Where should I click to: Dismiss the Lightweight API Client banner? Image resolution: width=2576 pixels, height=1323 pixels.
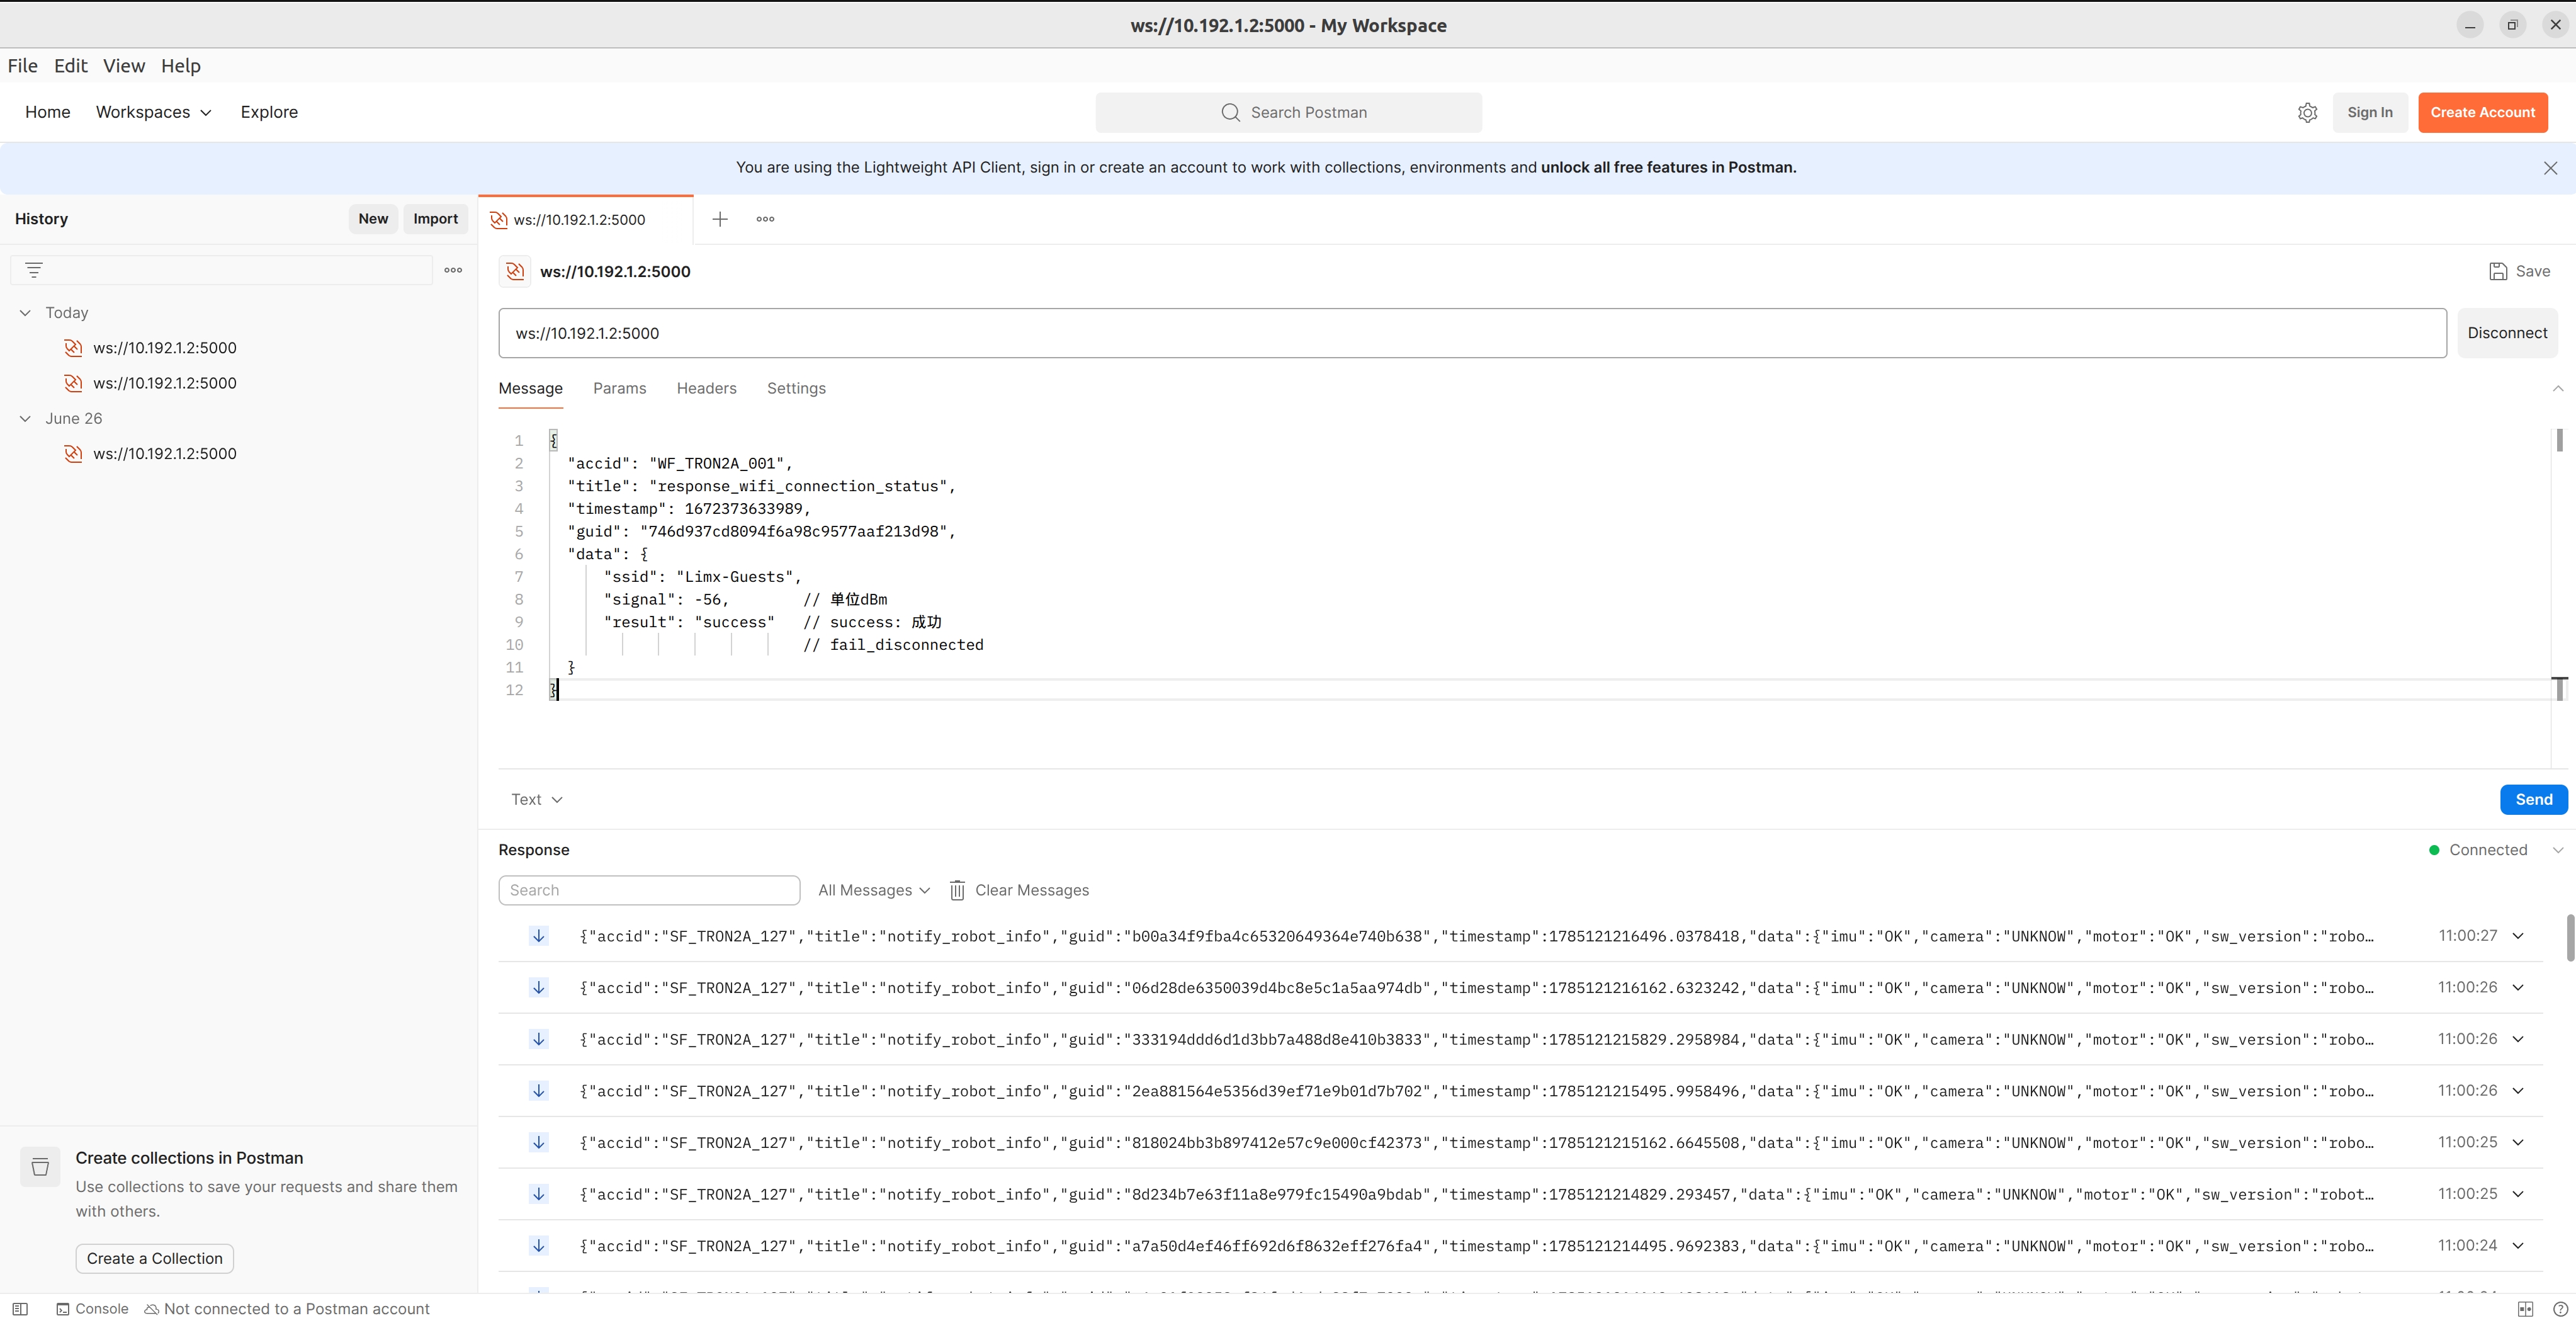pyautogui.click(x=2550, y=168)
